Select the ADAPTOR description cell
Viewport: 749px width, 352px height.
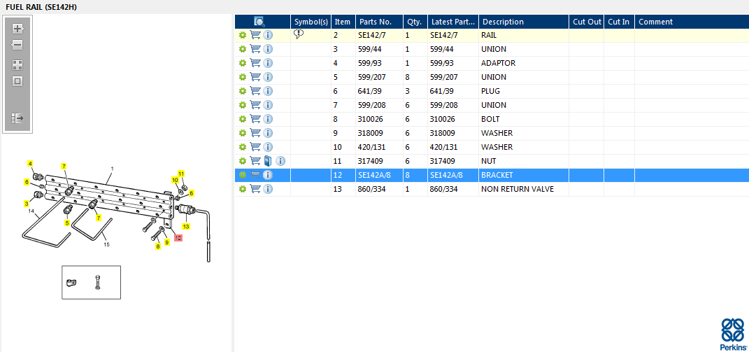[x=524, y=63]
